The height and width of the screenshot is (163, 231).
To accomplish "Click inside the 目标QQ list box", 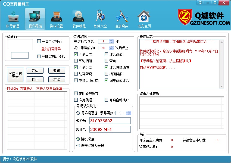I will click(37, 120).
